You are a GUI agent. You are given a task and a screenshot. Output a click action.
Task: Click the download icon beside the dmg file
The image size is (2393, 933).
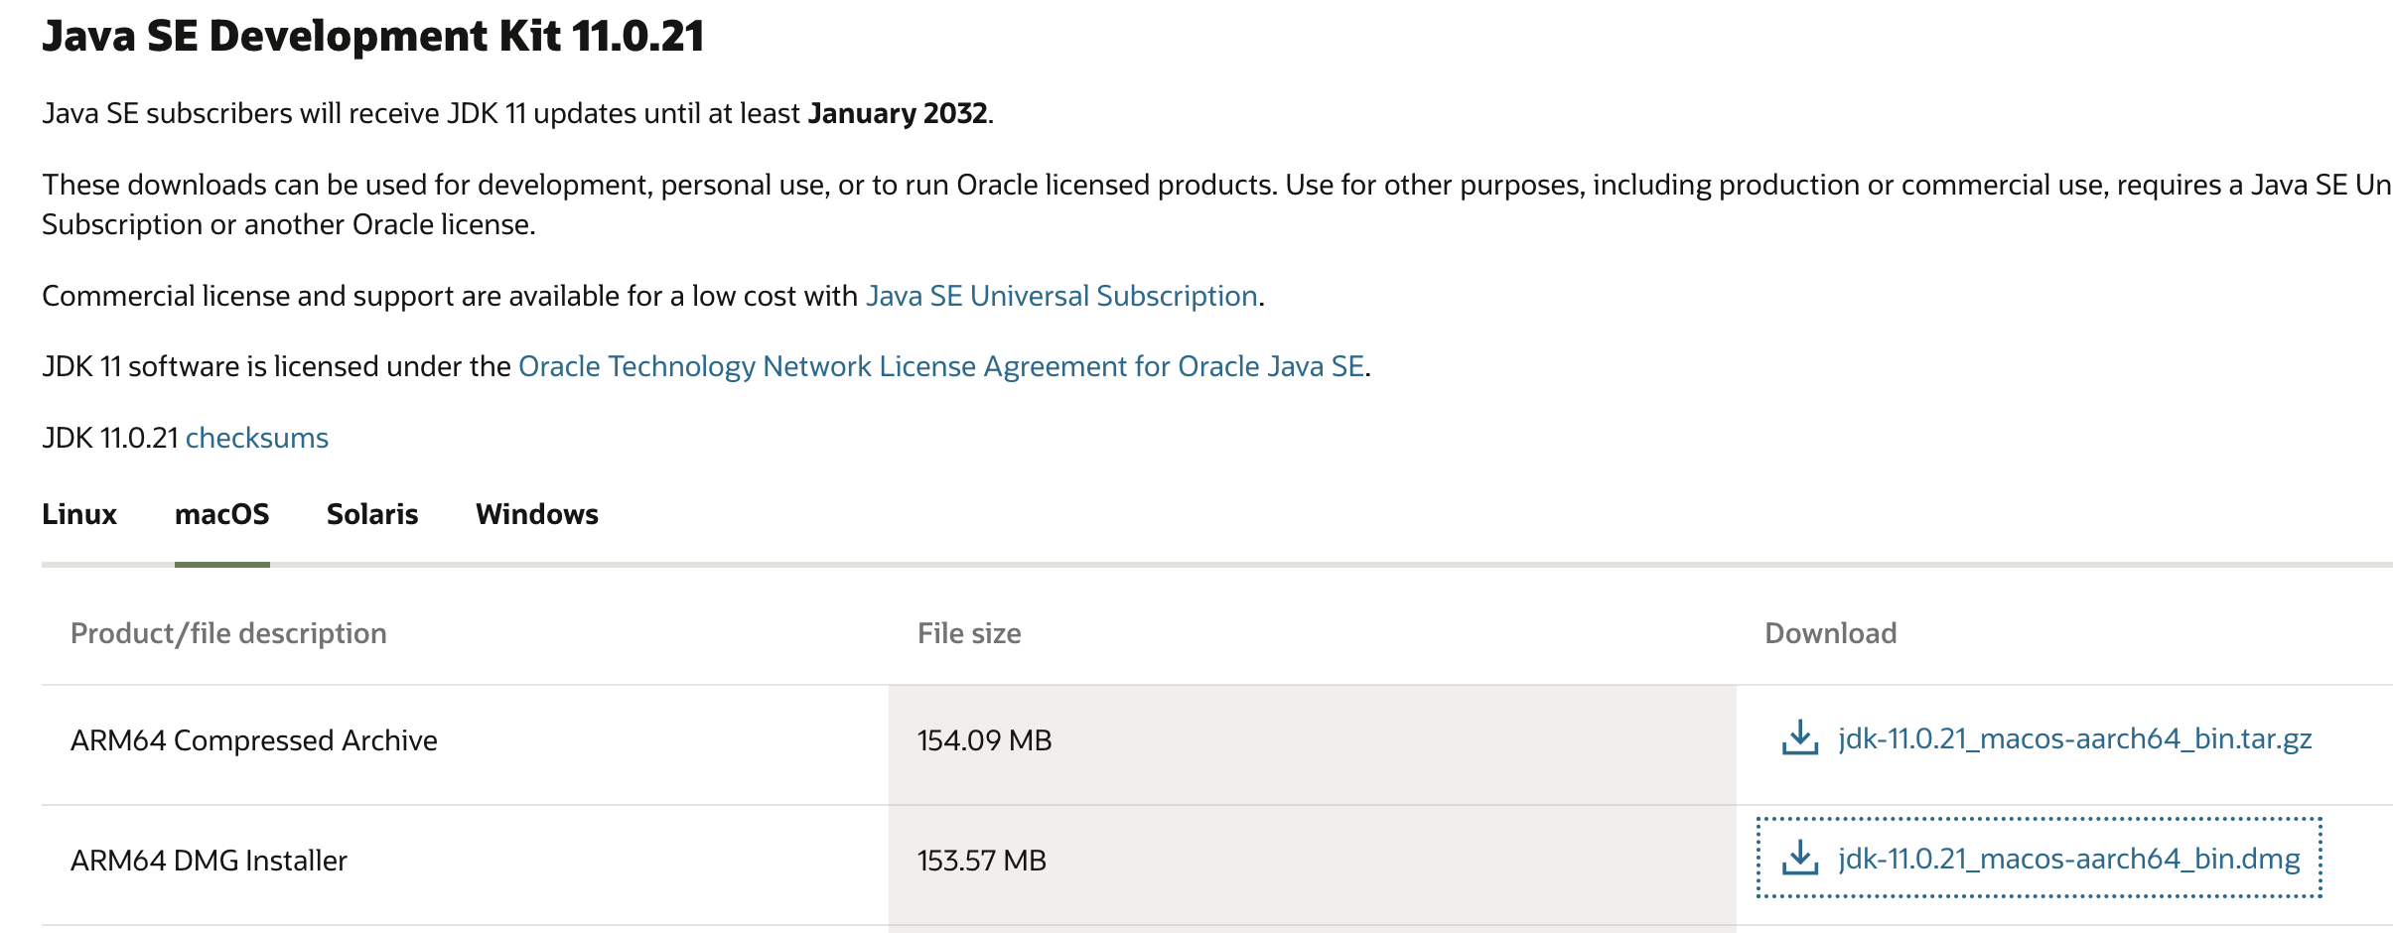(1799, 859)
